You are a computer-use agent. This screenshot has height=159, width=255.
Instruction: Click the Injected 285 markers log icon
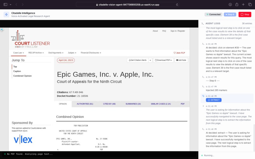click(x=203, y=86)
